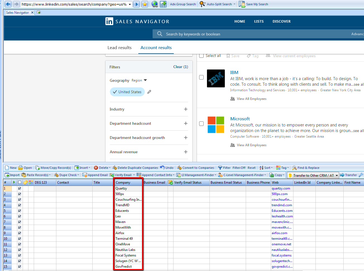Screen dimensions: 364x271
Task: Click the browser forward arrow
Action: point(16,4)
